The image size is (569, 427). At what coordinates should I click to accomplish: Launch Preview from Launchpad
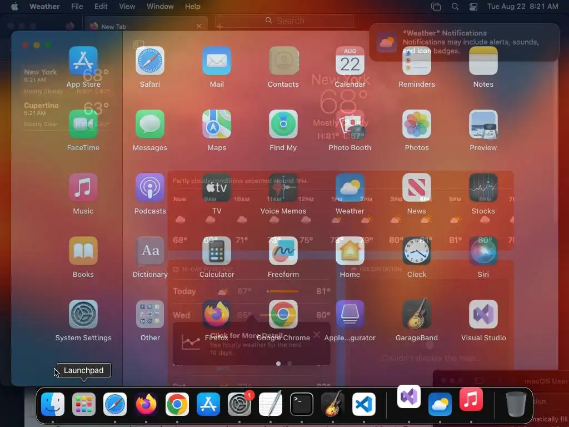click(483, 124)
